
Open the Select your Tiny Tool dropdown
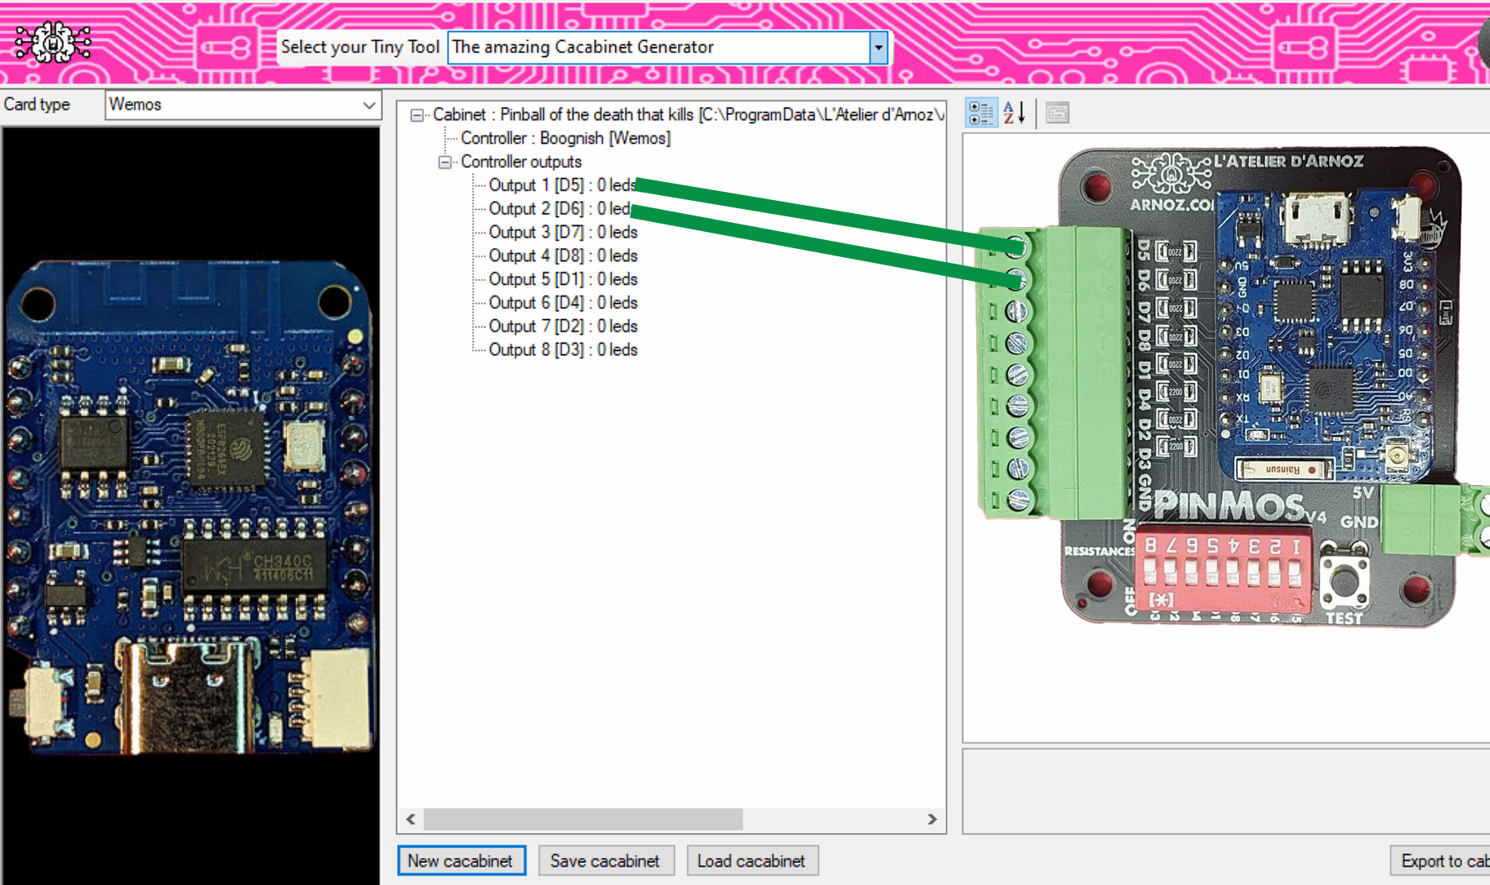[x=878, y=47]
